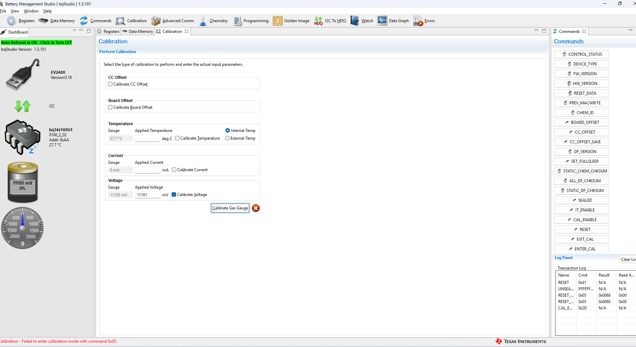Click the Result column header in log
The height and width of the screenshot is (347, 636).
(x=606, y=275)
